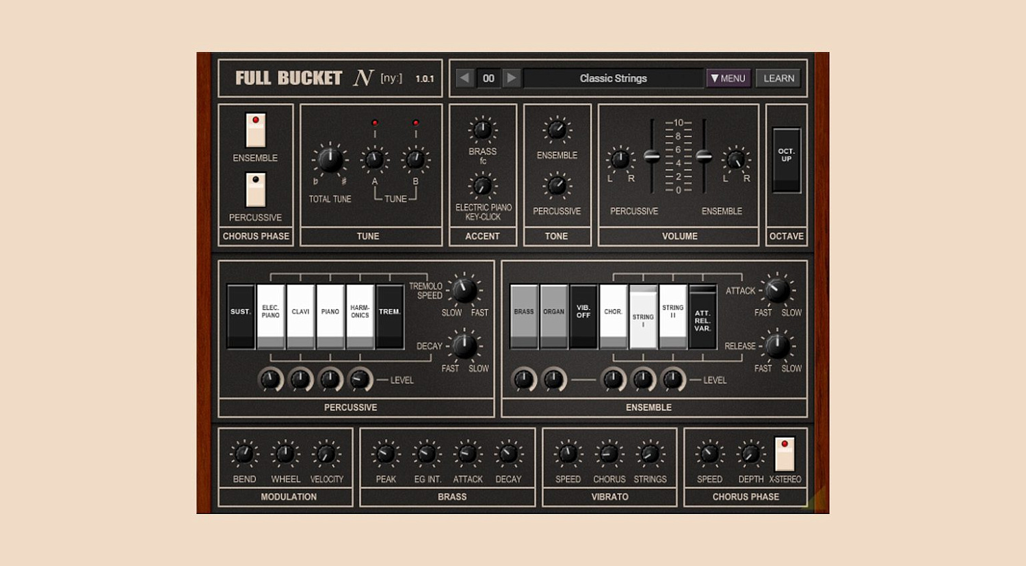Click the Organ level knob in Ensemble
The image size is (1026, 566).
pos(555,379)
